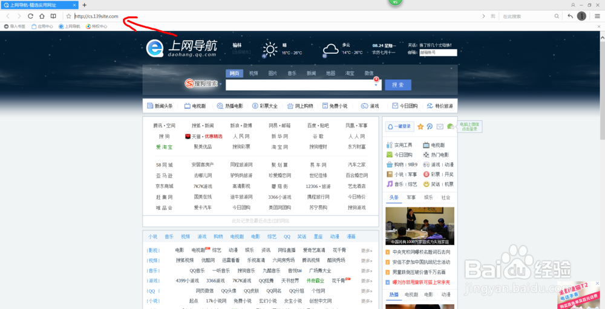Switch to 社会 news tab
Image resolution: width=605 pixels, height=309 pixels.
coord(446,198)
